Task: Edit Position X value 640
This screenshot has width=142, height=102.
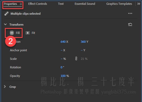Action: pos(63,42)
